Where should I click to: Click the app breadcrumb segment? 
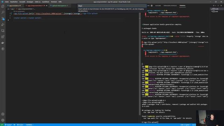point(13,9)
